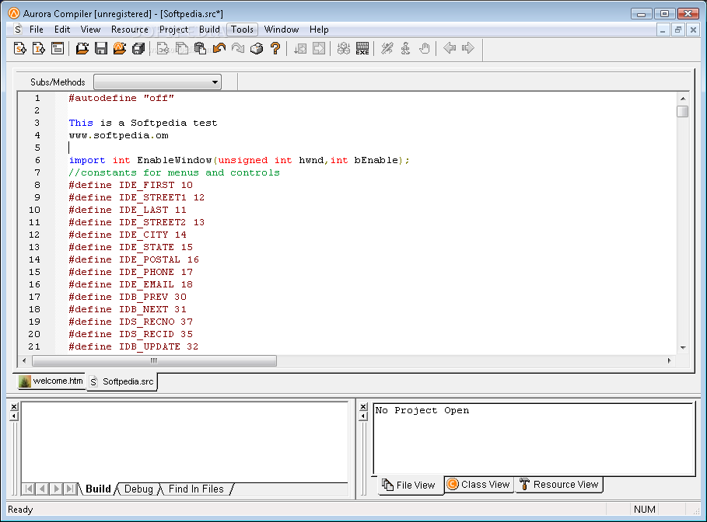
Task: Click the Help question mark icon
Action: 275,48
